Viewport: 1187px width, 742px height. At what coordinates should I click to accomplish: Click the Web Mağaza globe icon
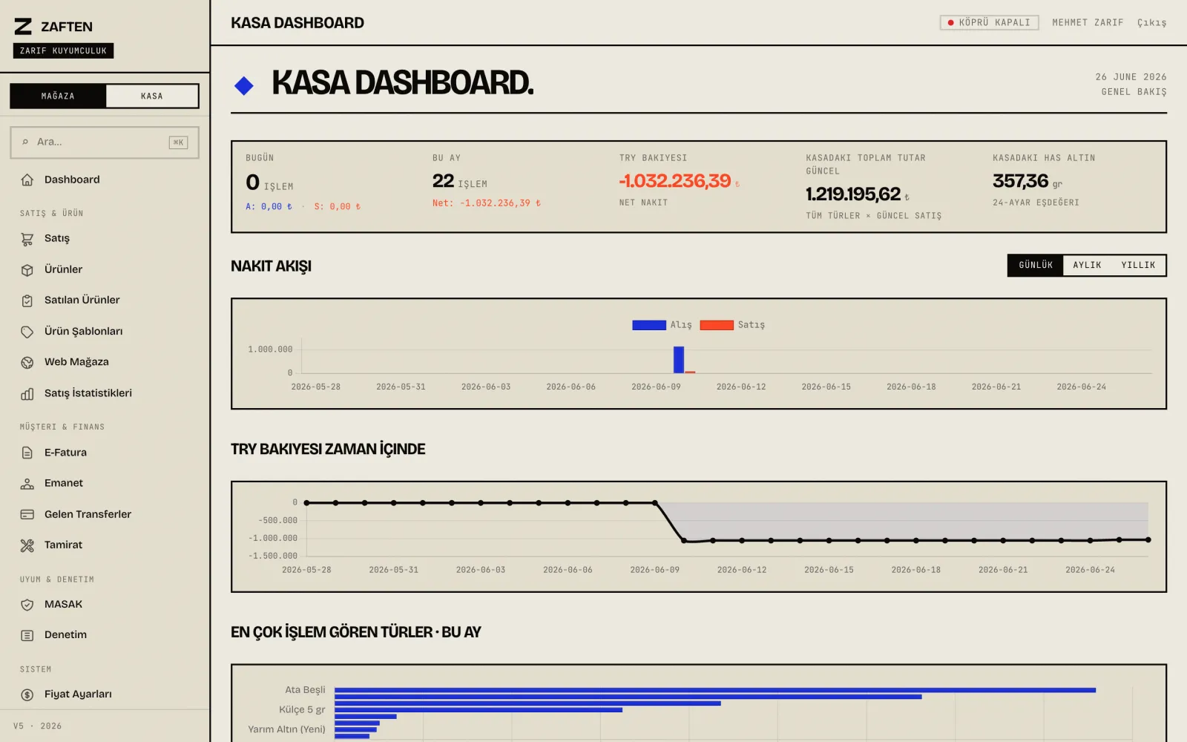pos(27,362)
